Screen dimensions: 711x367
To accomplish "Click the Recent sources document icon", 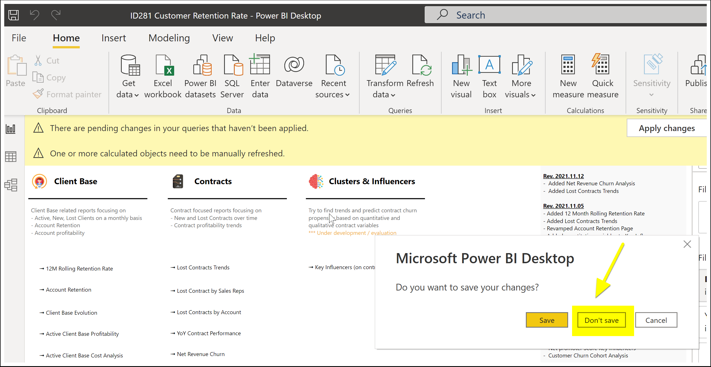I will [335, 65].
